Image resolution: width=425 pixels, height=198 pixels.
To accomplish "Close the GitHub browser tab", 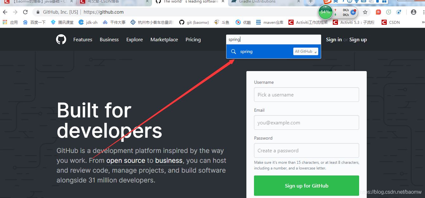I will pyautogui.click(x=223, y=2).
